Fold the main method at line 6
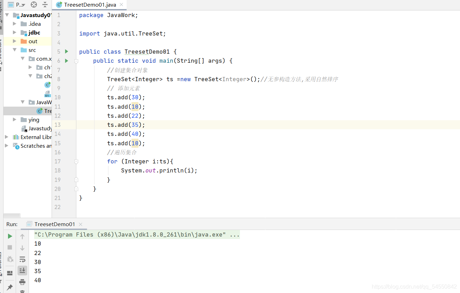Image resolution: width=460 pixels, height=293 pixels. [x=76, y=61]
